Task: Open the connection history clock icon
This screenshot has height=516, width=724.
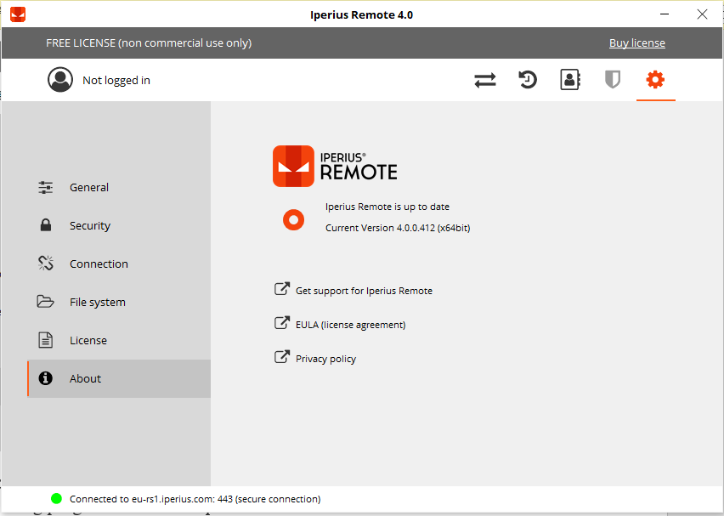Action: point(528,80)
